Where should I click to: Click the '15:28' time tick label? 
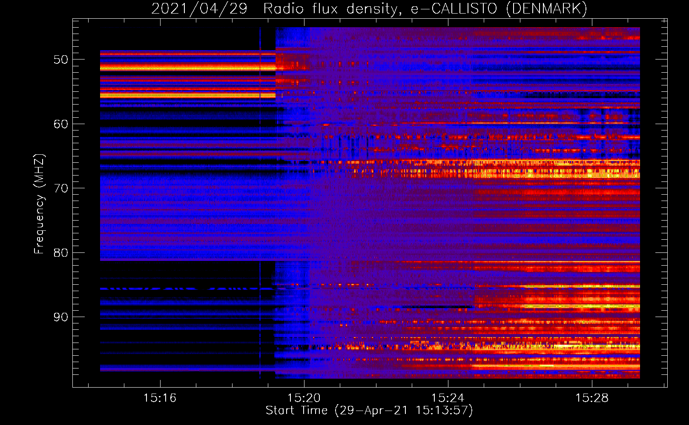(x=592, y=398)
